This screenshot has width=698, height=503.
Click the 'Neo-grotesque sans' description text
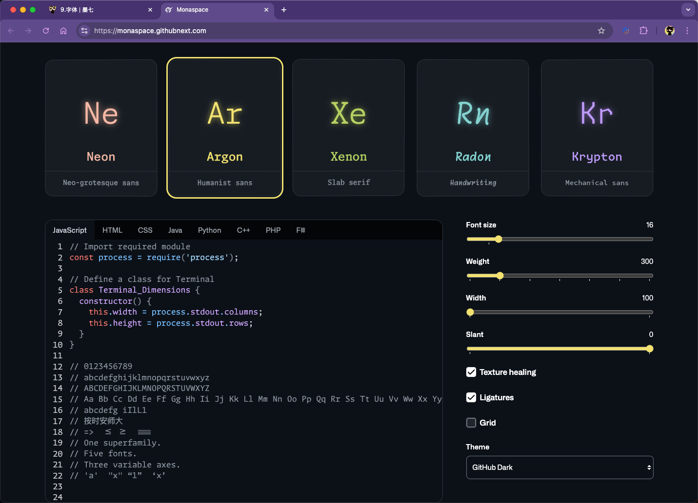(x=101, y=183)
